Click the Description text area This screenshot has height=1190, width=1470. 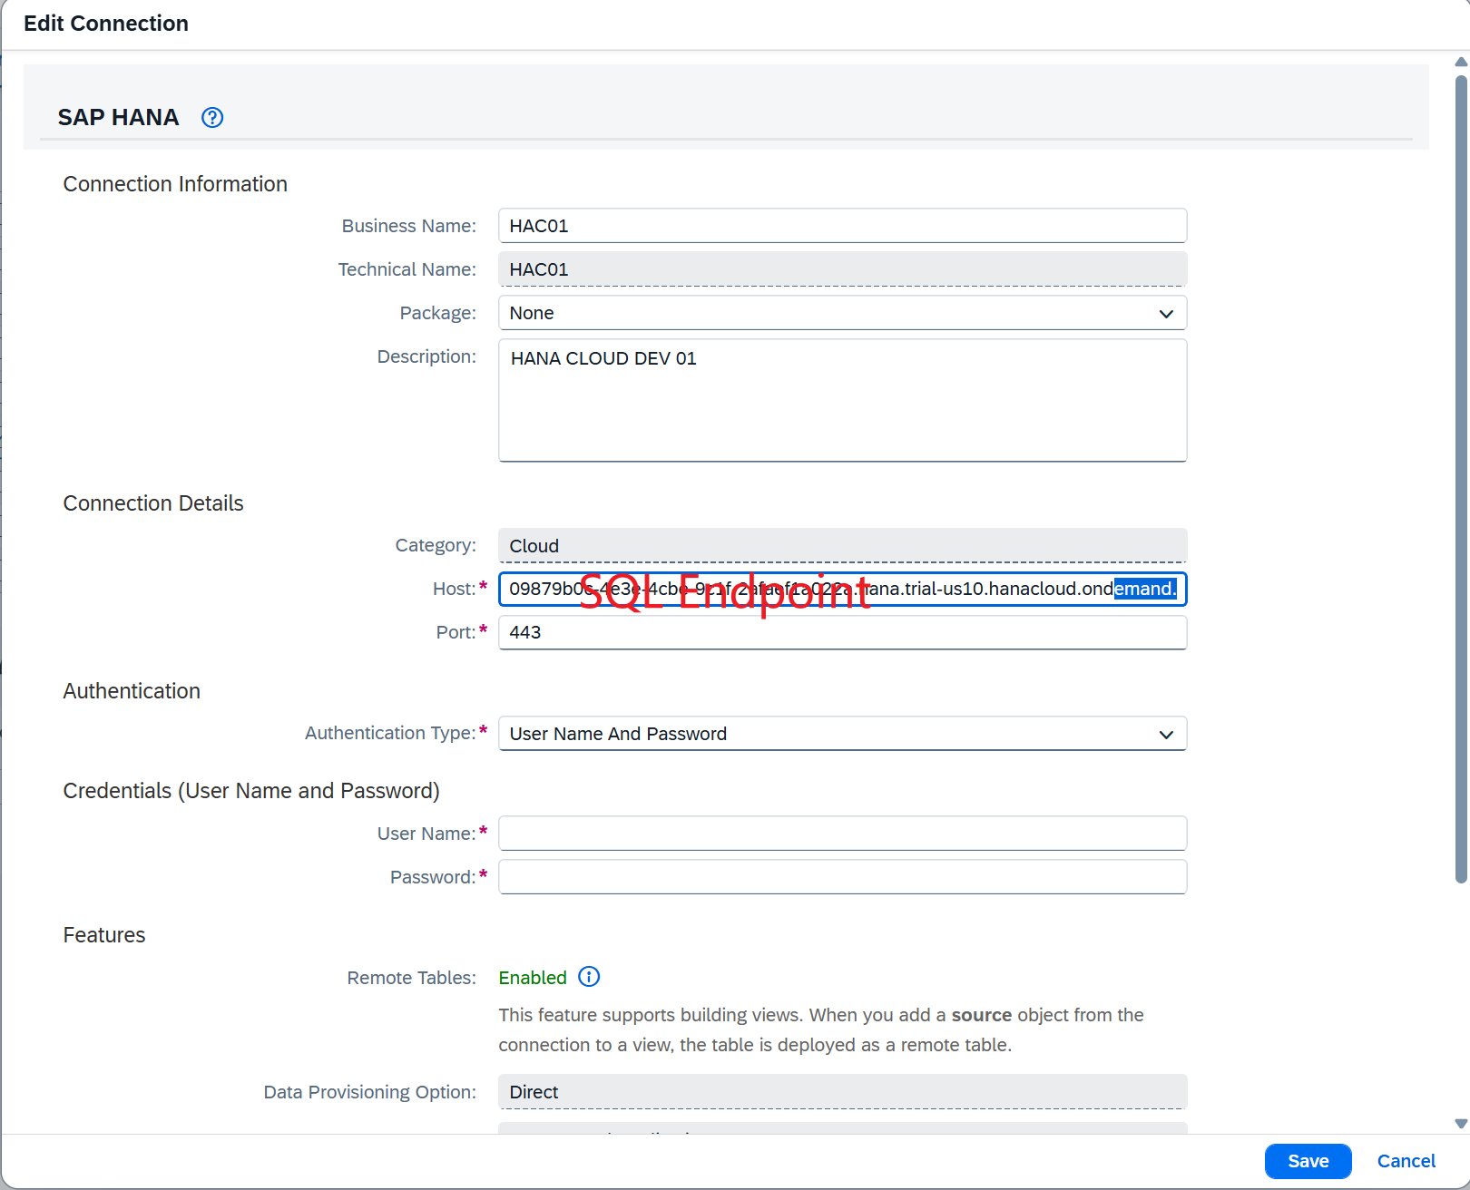click(842, 400)
